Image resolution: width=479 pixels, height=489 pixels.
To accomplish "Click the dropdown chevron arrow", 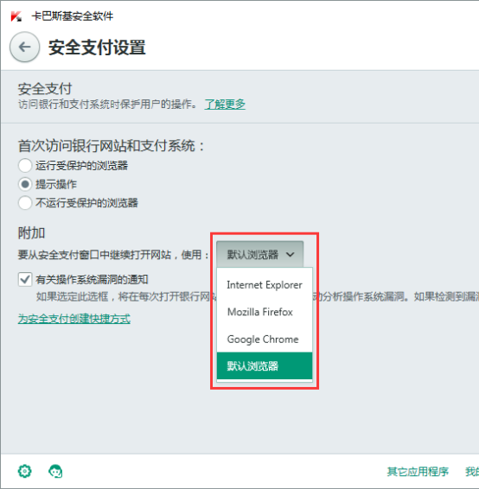I will (290, 255).
